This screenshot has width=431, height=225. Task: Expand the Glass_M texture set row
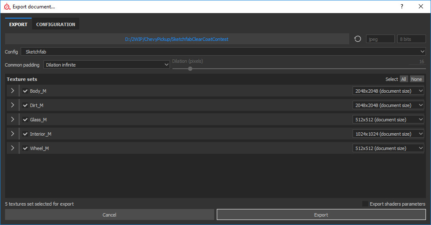(x=12, y=119)
